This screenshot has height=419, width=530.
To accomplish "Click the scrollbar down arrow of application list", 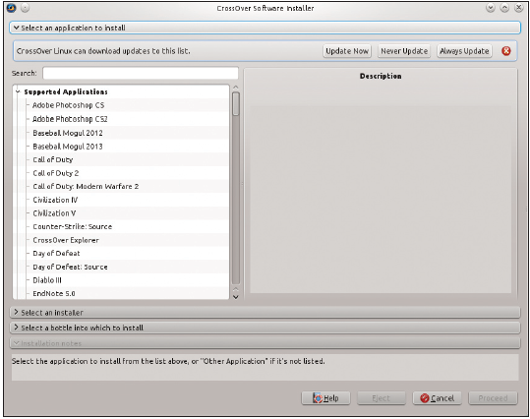I will 236,297.
